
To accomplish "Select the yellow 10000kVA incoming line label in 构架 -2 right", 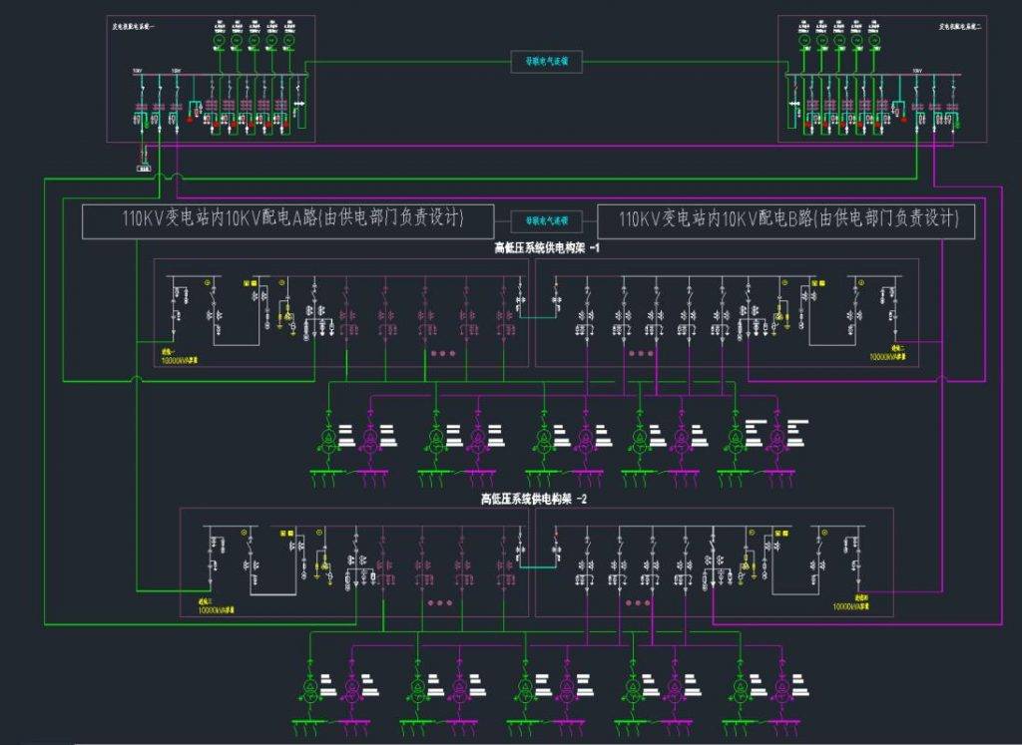I will (850, 602).
